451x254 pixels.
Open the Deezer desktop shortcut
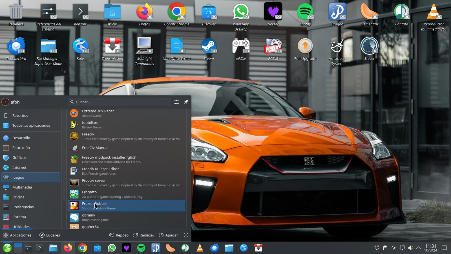[273, 12]
